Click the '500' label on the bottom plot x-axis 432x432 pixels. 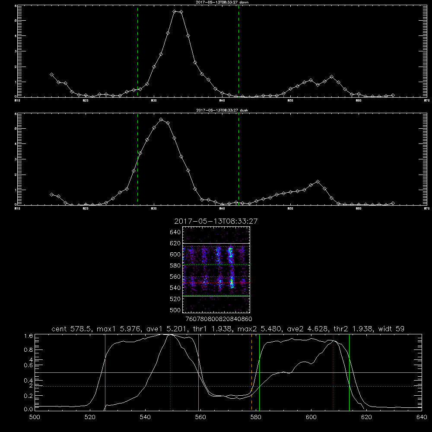coord(35,417)
